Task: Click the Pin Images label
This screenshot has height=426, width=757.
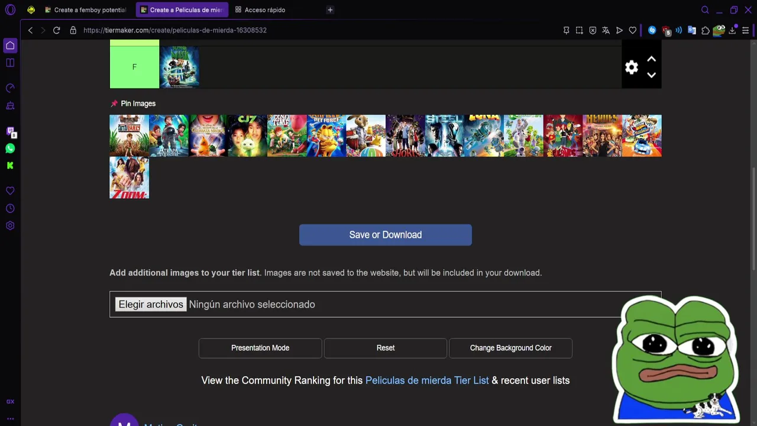Action: tap(138, 104)
